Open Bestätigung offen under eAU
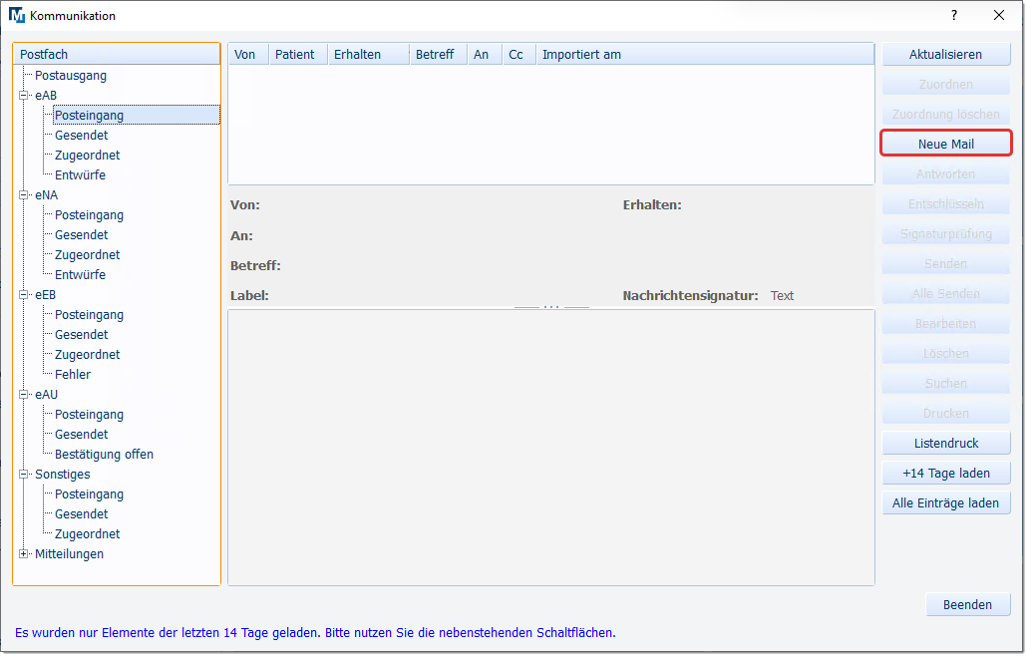Image resolution: width=1028 pixels, height=657 pixels. click(x=105, y=455)
